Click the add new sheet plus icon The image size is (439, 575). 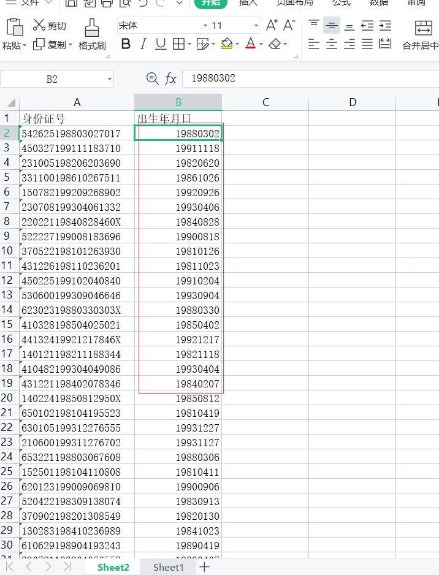coord(204,567)
